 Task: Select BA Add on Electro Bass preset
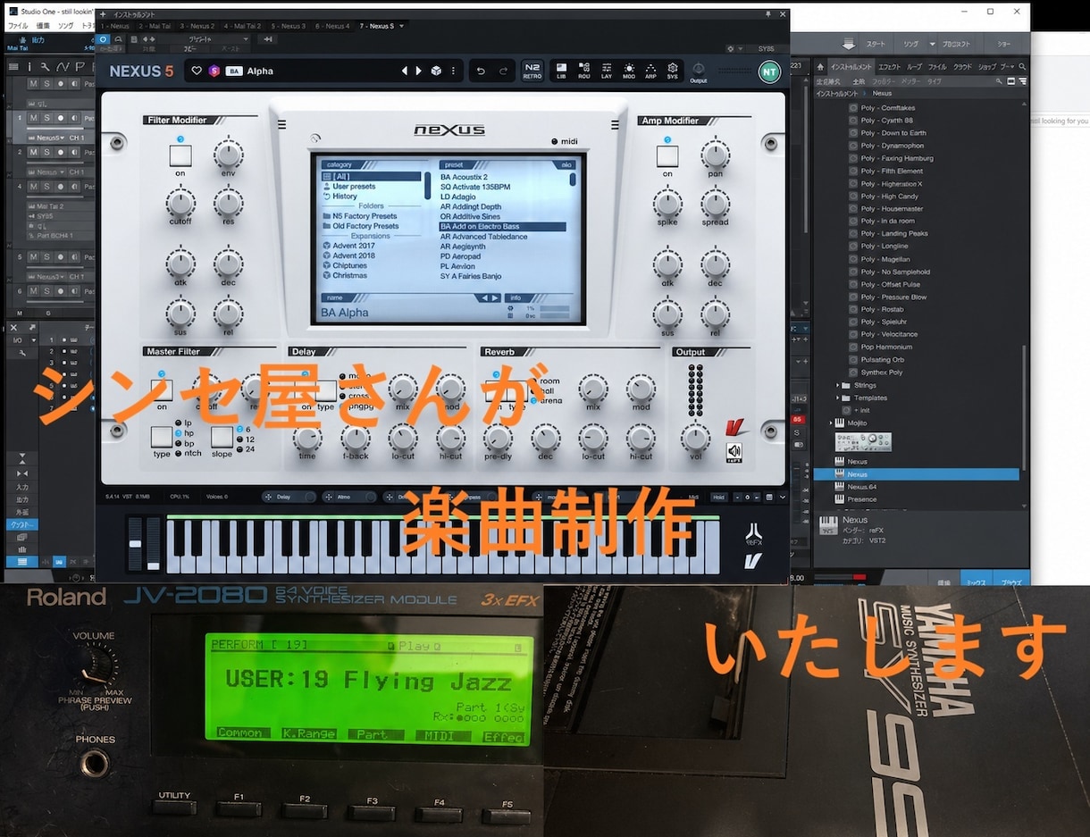[502, 227]
